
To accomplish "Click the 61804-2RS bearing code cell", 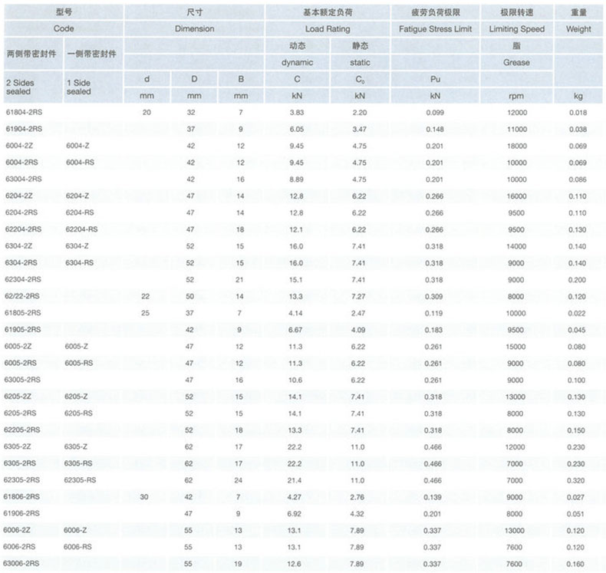I will pyautogui.click(x=22, y=113).
